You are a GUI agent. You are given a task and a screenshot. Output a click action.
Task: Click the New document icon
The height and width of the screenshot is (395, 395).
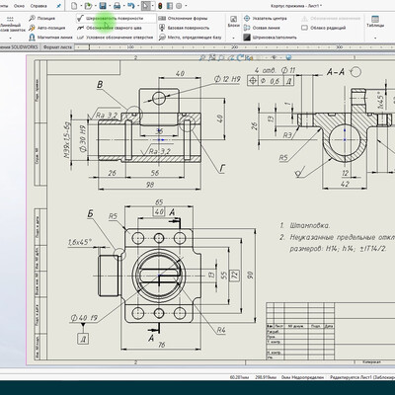coord(74,6)
